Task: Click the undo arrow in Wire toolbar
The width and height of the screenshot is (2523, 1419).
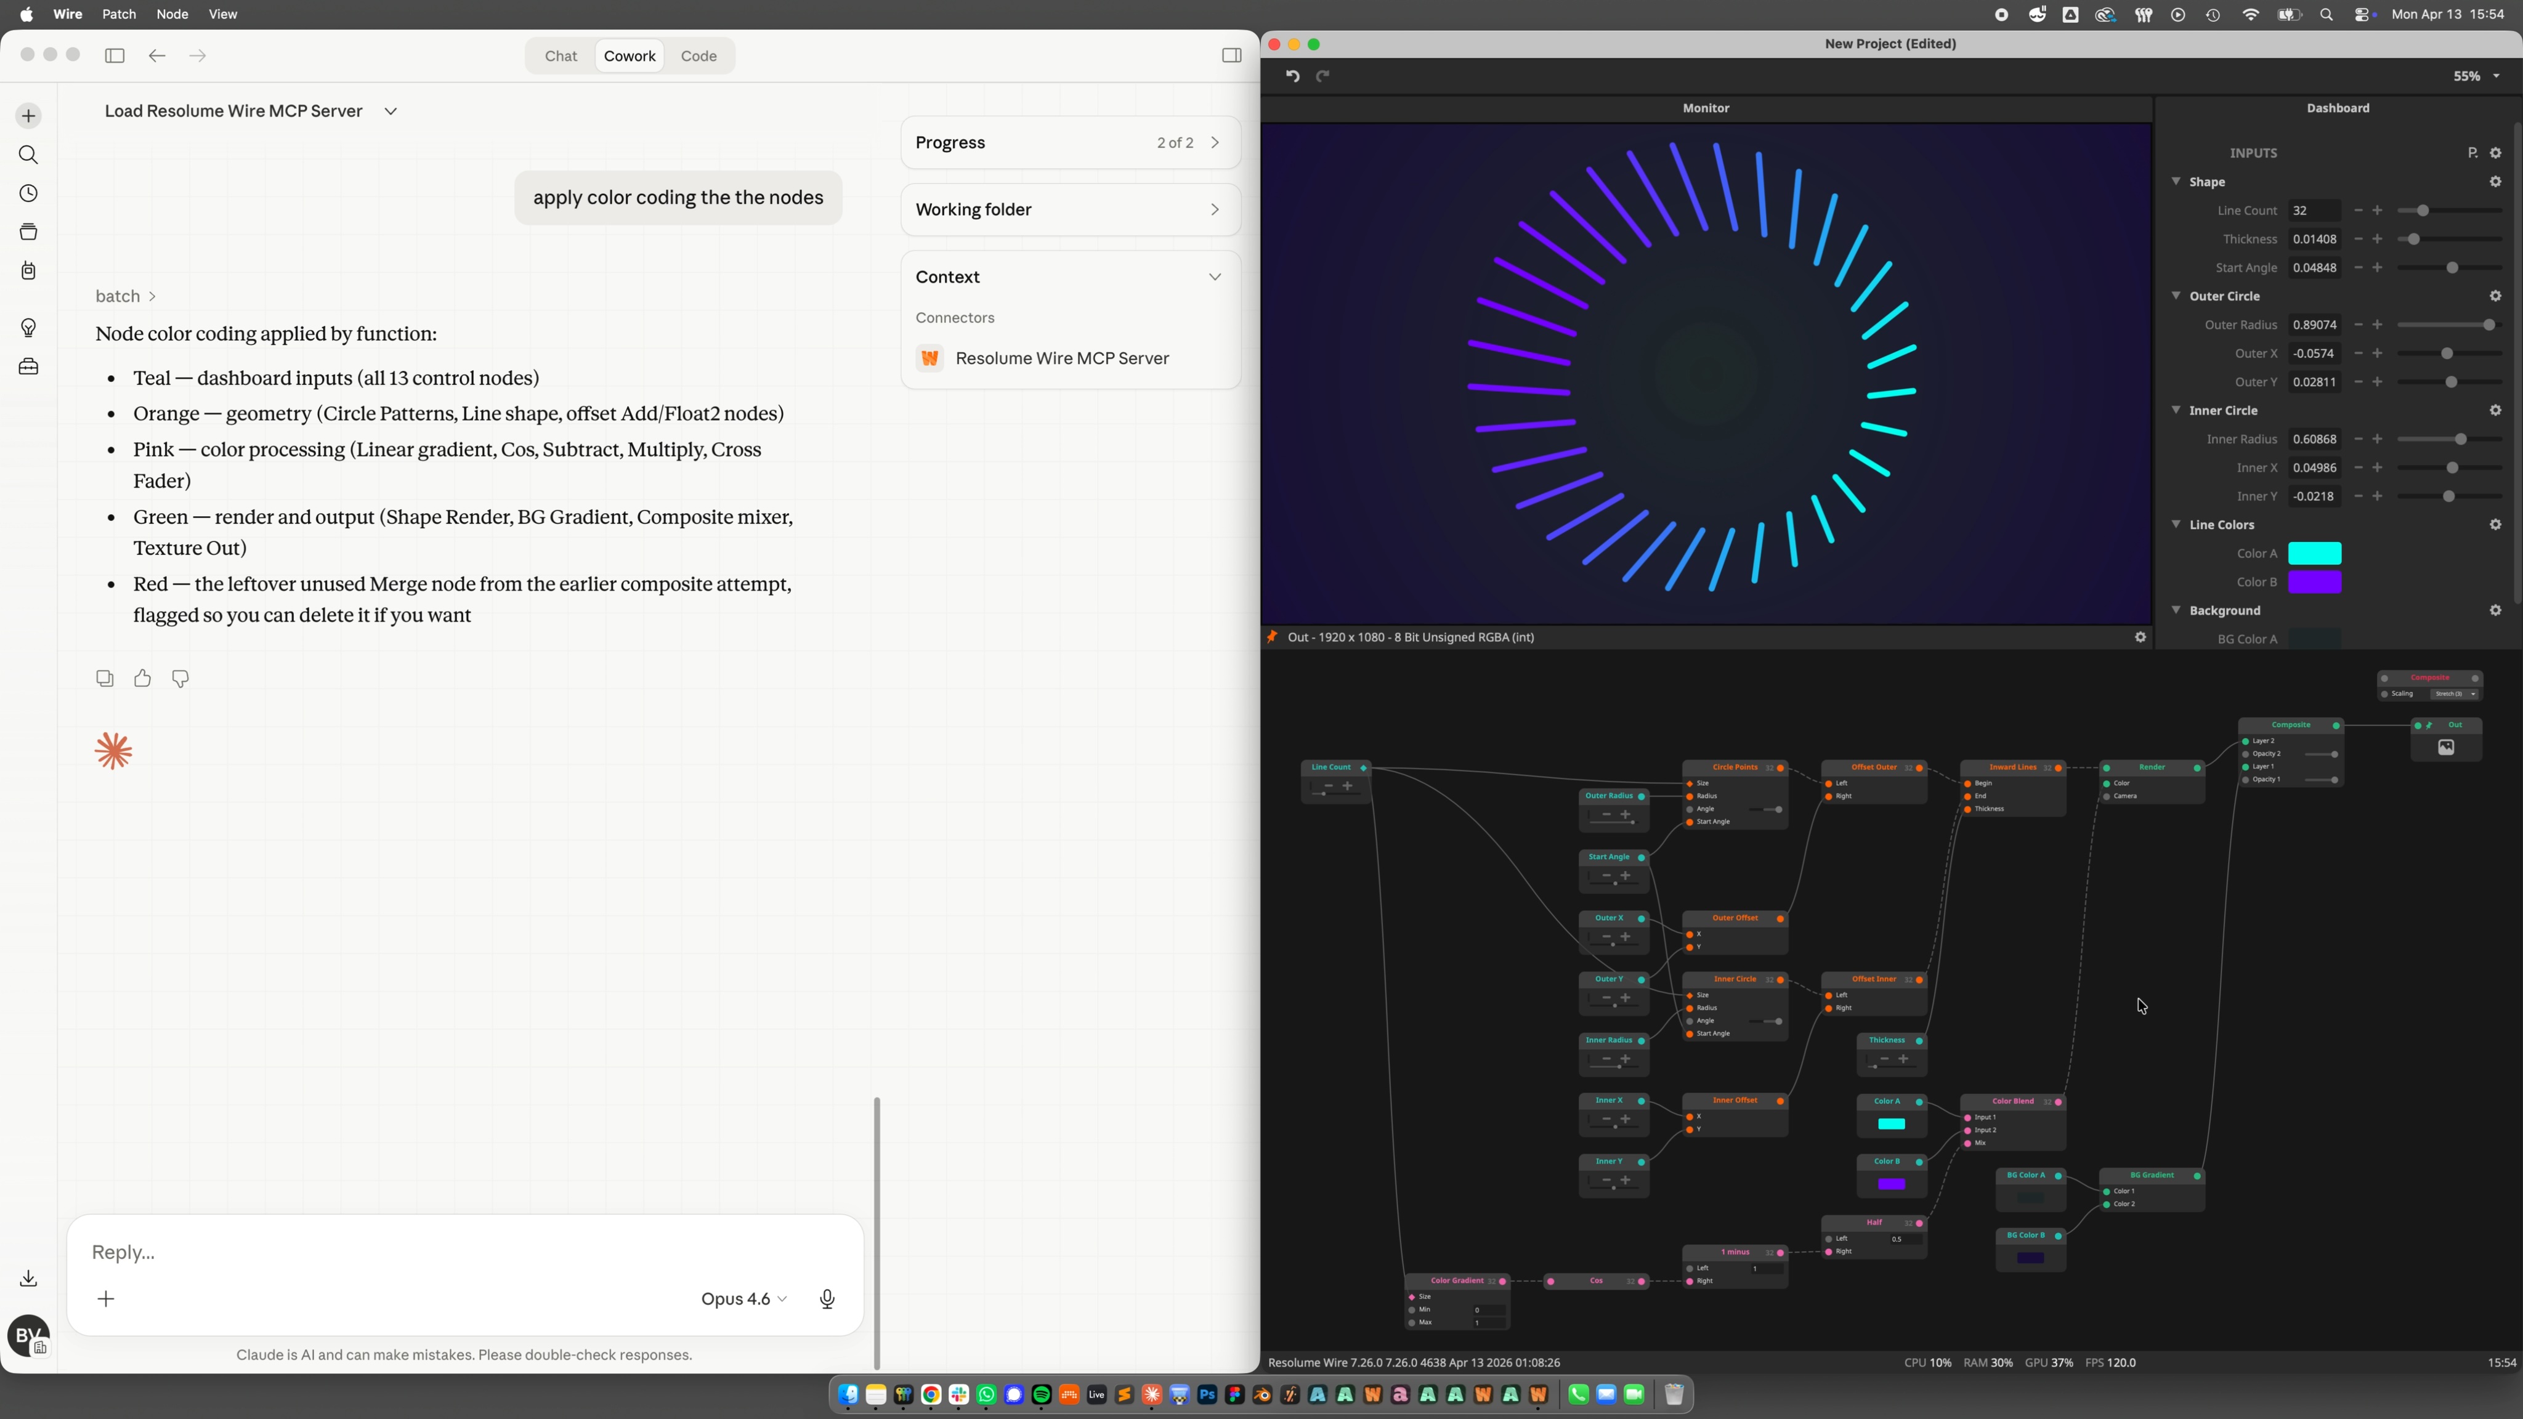Action: coord(1293,76)
